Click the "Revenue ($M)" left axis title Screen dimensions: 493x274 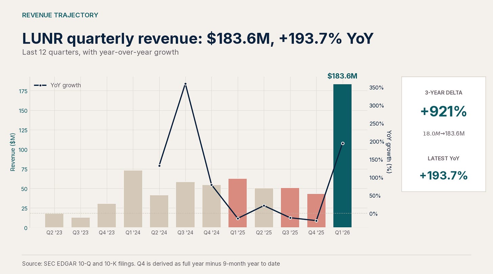click(13, 152)
